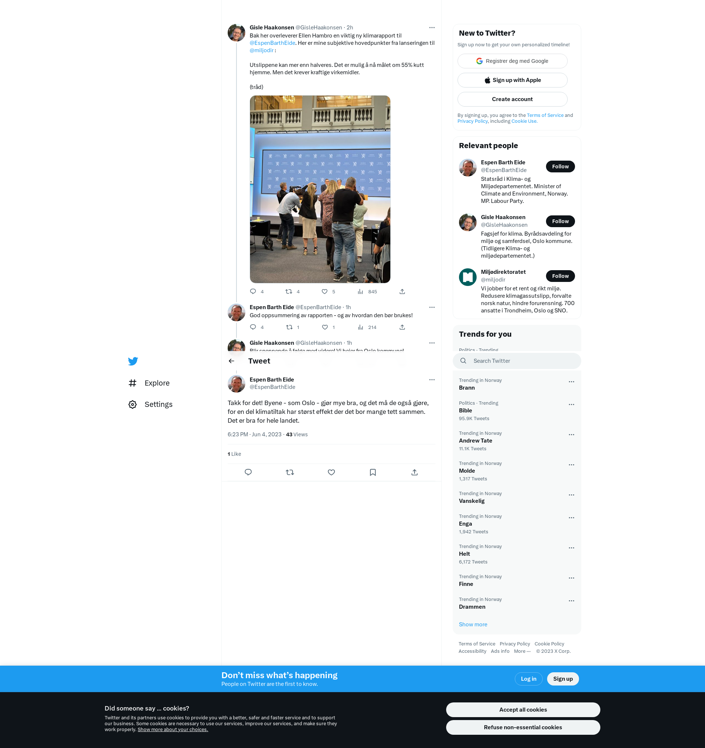Open Explore from sidebar
The image size is (705, 748).
tap(157, 383)
